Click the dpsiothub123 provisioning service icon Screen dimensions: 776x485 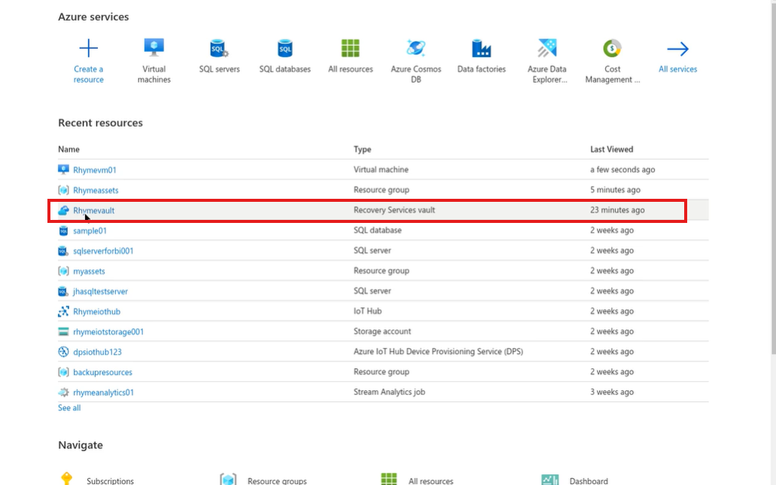[63, 352]
